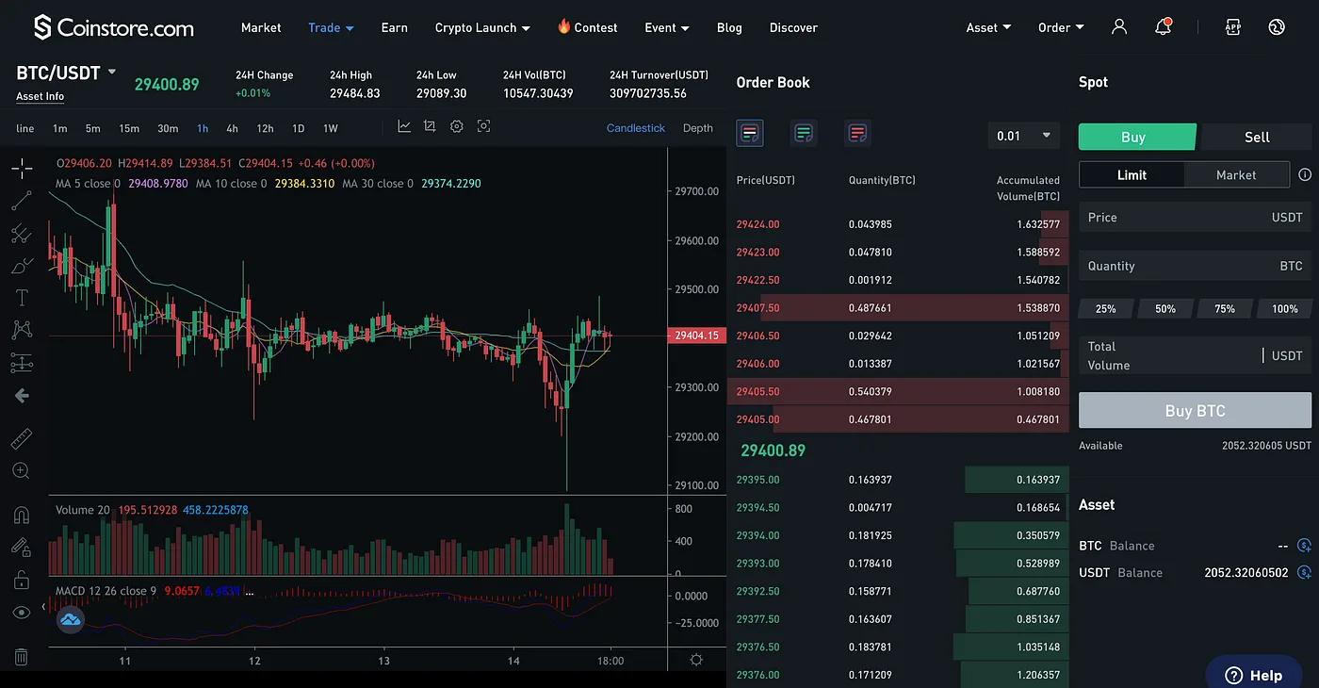Viewport: 1319px width, 688px height.
Task: Switch chart to Depth view
Action: (698, 128)
